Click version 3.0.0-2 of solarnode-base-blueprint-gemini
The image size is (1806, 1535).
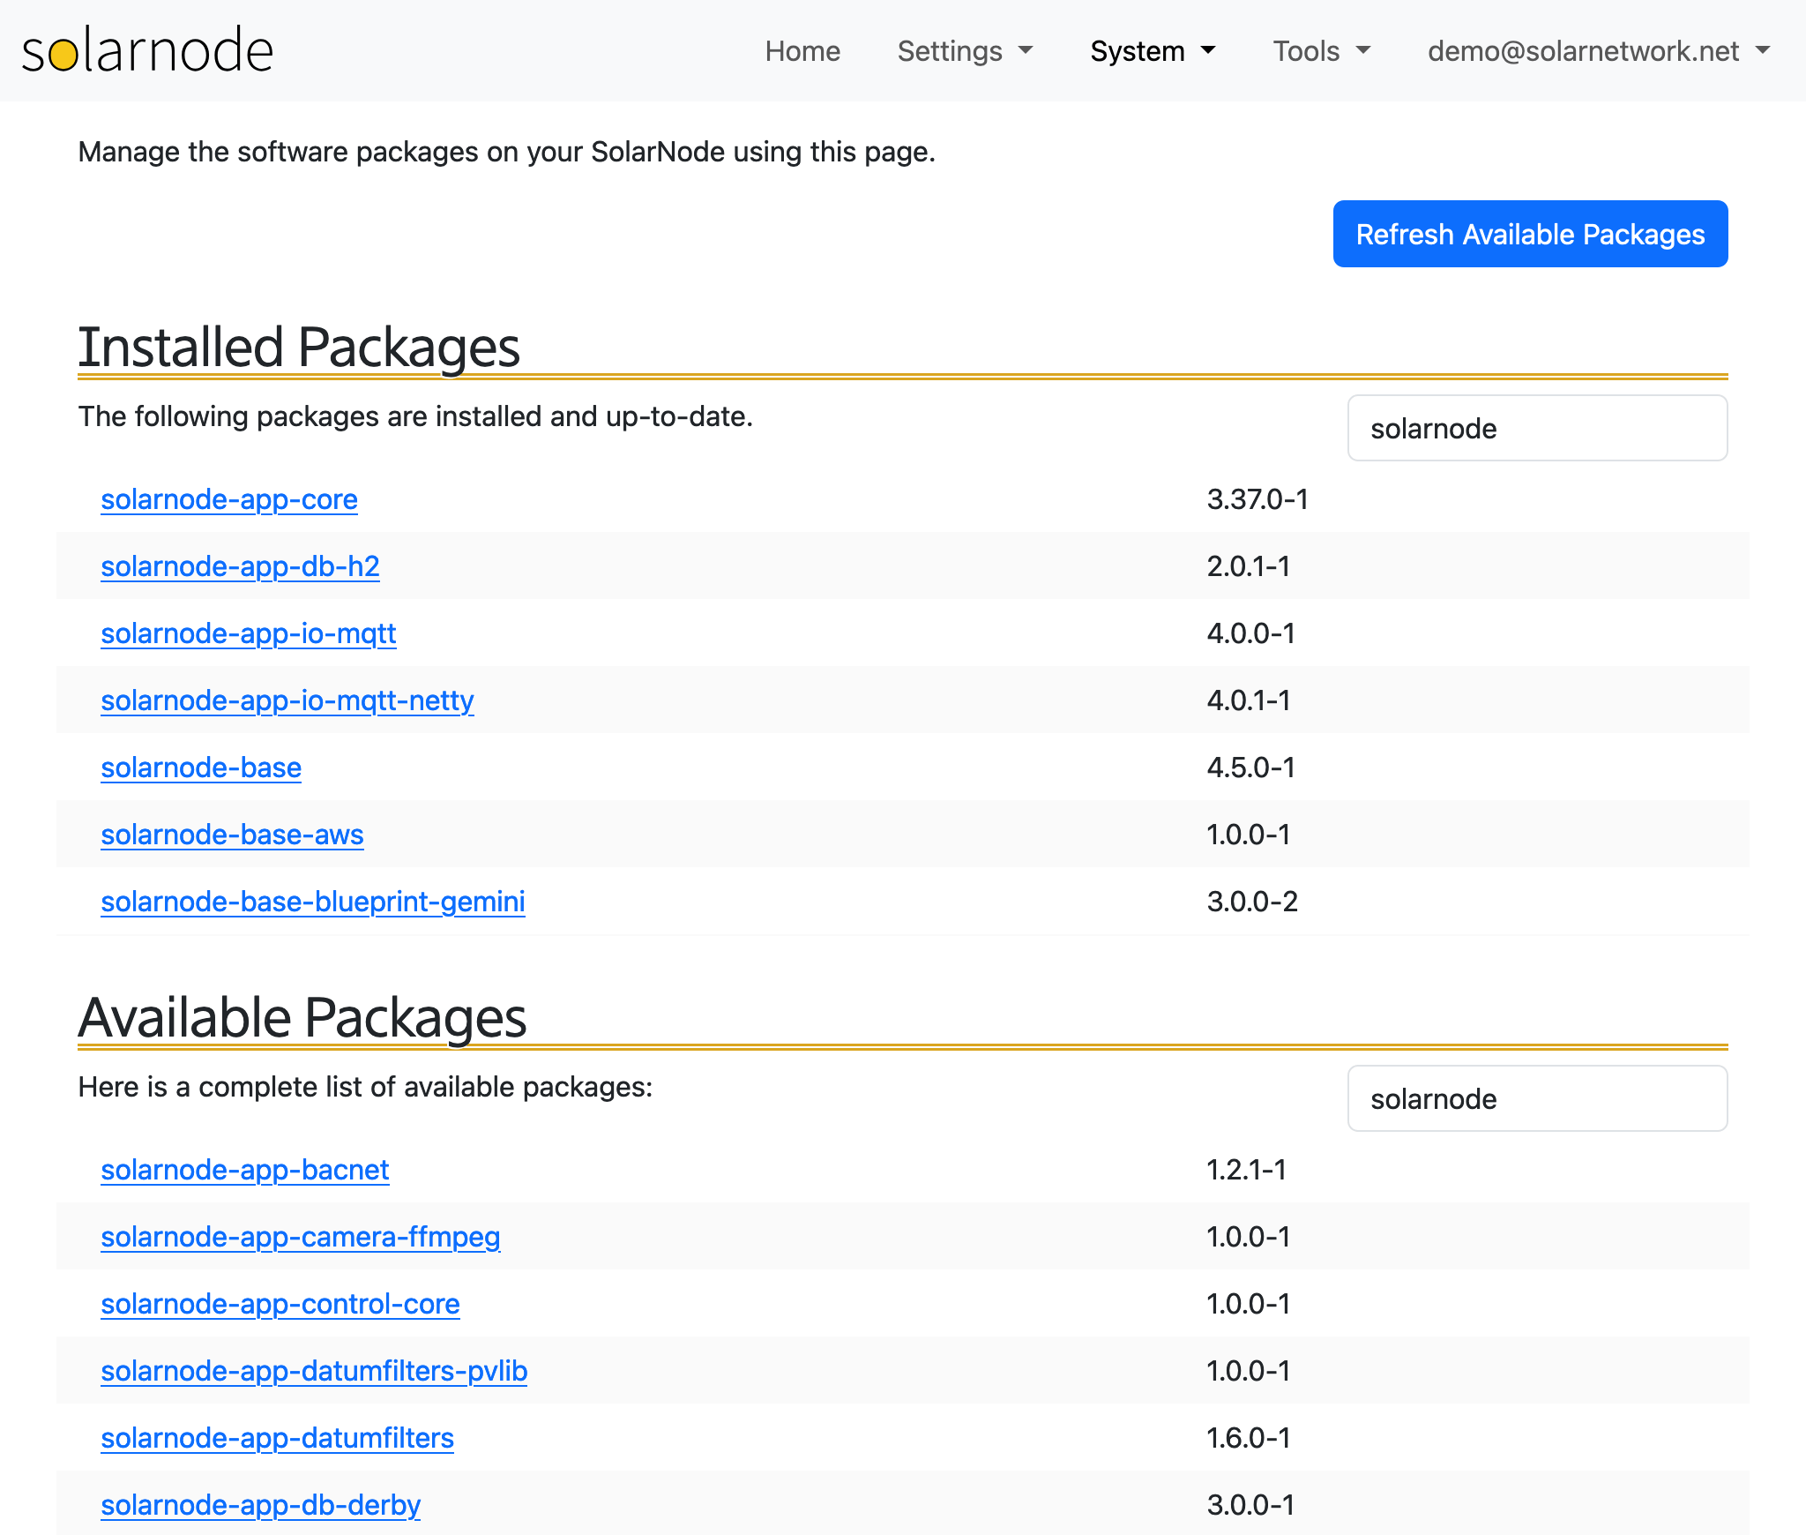(x=1252, y=902)
